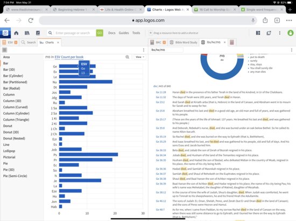Select the Lollipop chart type
Viewport: 296px width, 221px height.
tap(9, 151)
